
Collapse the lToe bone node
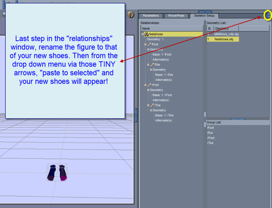[x=148, y=65]
